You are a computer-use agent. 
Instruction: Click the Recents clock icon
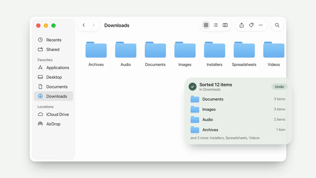click(x=40, y=40)
